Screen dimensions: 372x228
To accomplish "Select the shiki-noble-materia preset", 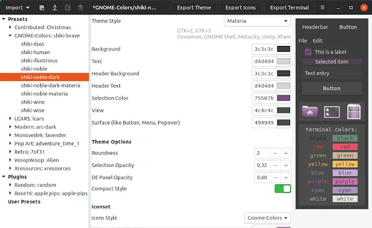I will point(44,94).
